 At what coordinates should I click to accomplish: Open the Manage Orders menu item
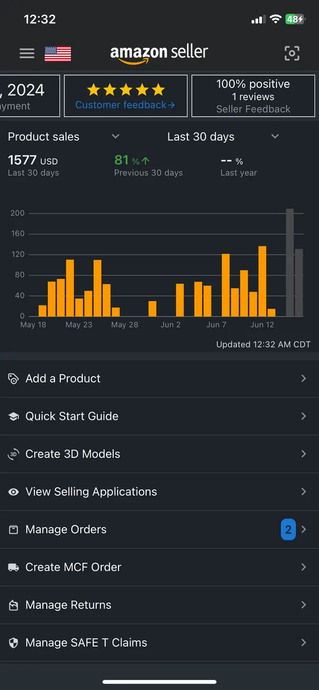click(x=159, y=530)
